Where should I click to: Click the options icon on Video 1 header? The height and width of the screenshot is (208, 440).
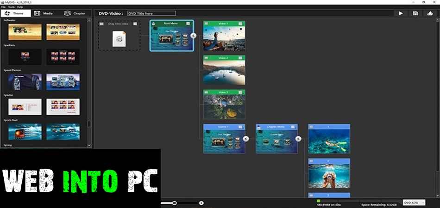click(x=240, y=24)
